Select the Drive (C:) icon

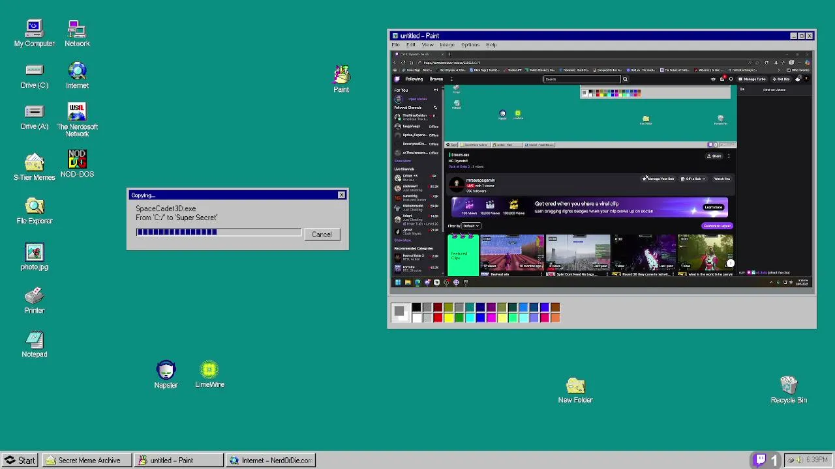tap(34, 76)
